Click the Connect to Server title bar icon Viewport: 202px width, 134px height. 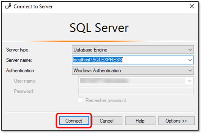8,6
